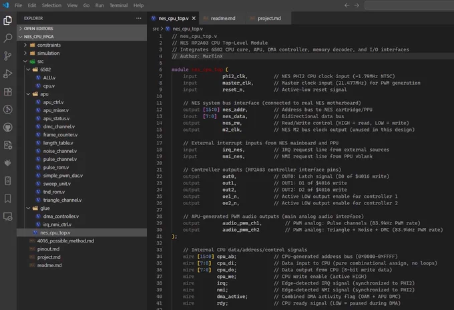Open Source Control view icon
The height and width of the screenshot is (310, 454).
coord(8,56)
